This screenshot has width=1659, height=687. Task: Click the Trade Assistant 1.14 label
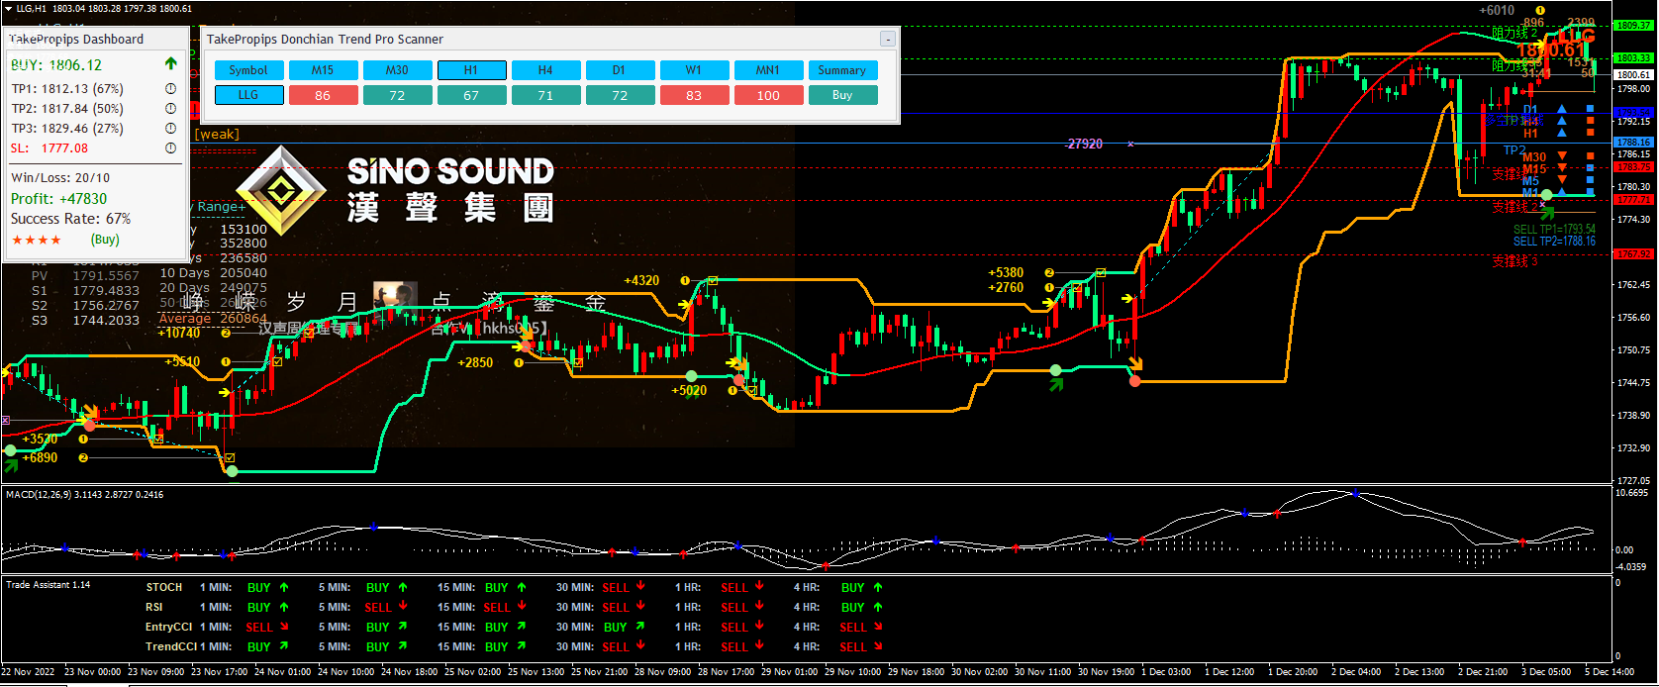[49, 585]
